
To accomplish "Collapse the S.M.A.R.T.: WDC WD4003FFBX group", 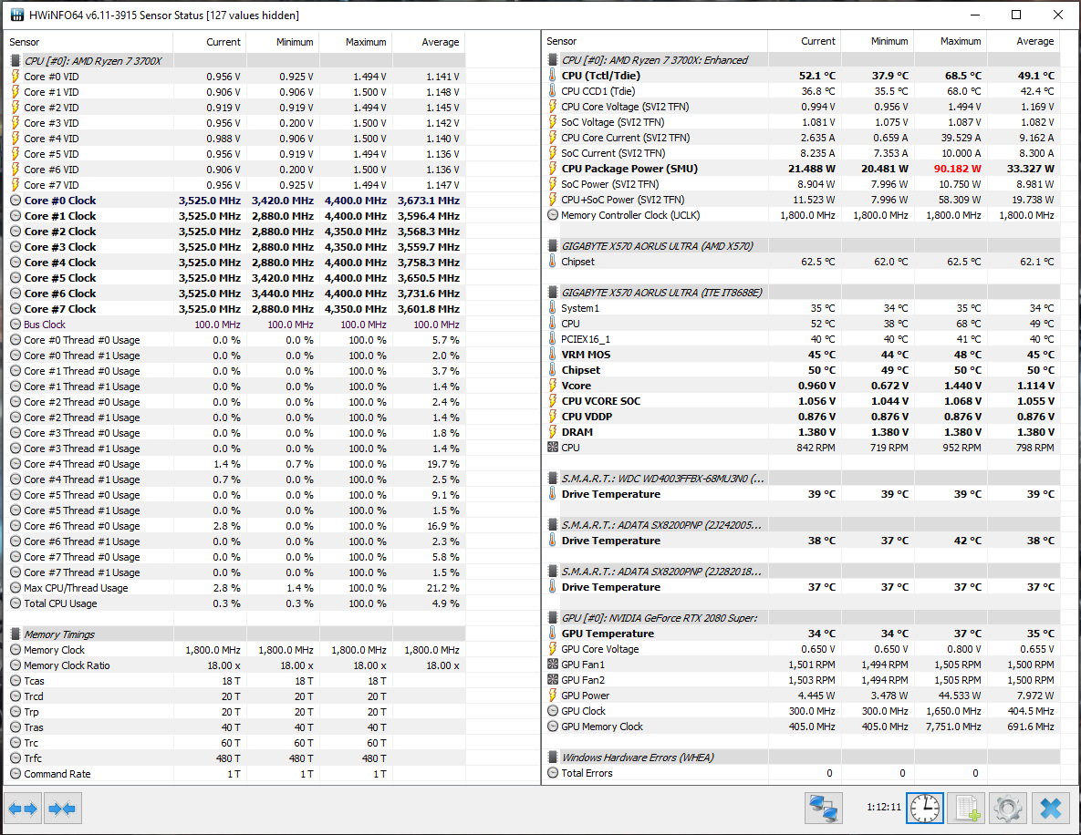I will tap(552, 479).
